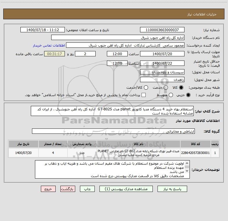The image size is (228, 221).
Task: Click the general need description text box
Action: [112, 111]
